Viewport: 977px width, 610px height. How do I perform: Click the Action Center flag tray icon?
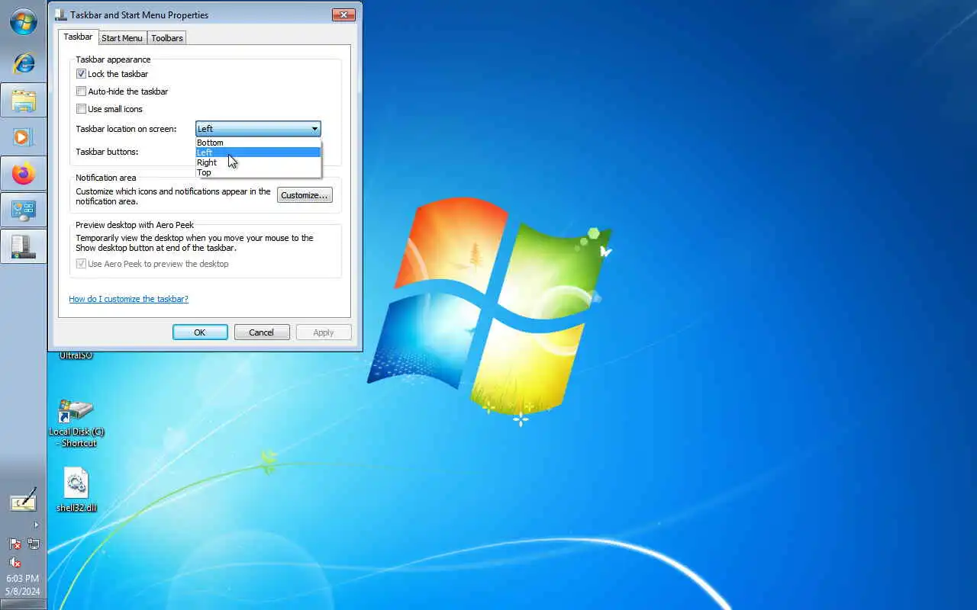point(15,544)
